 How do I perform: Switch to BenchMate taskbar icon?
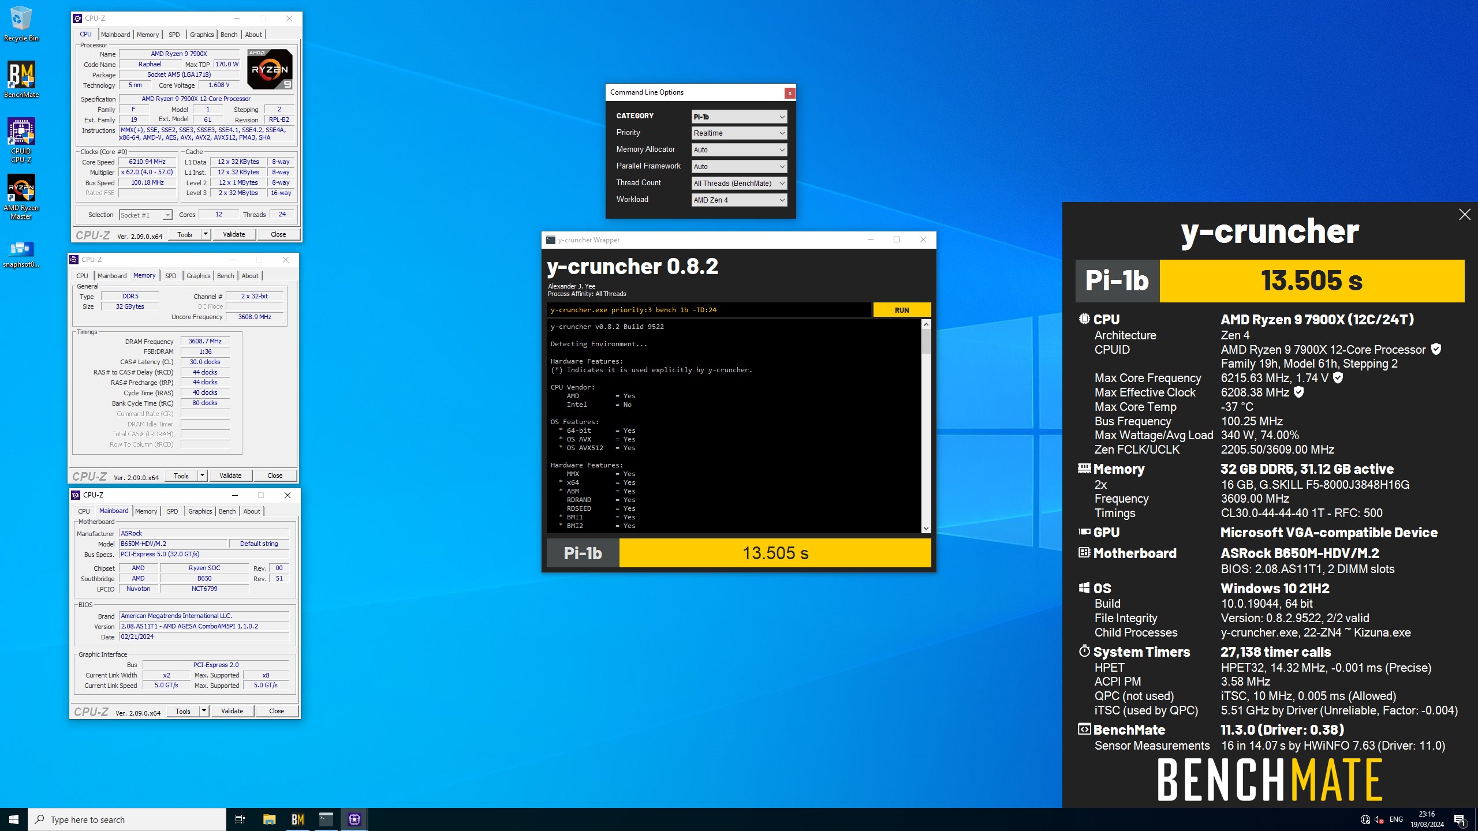click(x=297, y=819)
